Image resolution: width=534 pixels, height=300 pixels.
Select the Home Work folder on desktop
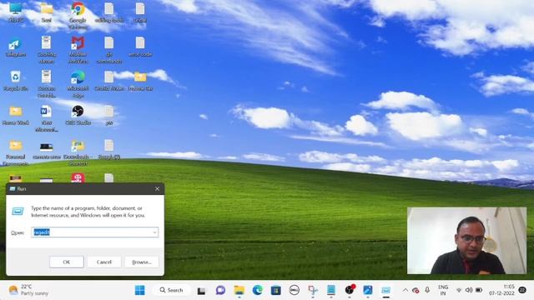pos(16,115)
